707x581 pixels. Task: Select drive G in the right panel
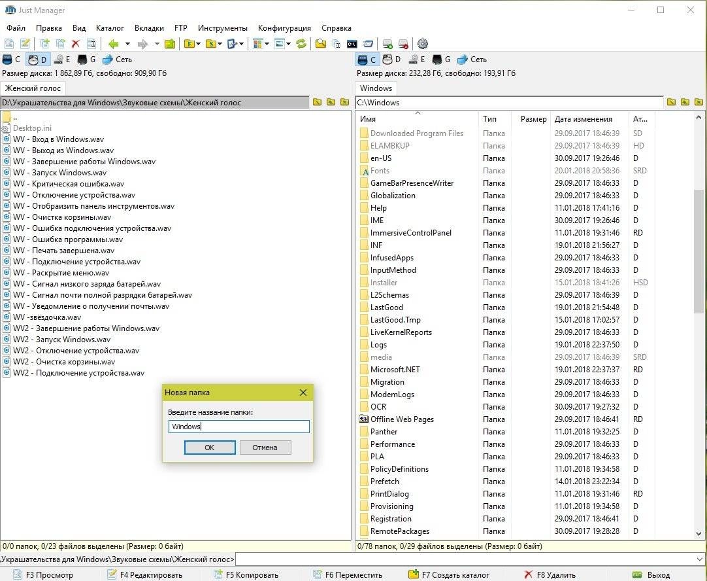click(x=442, y=59)
